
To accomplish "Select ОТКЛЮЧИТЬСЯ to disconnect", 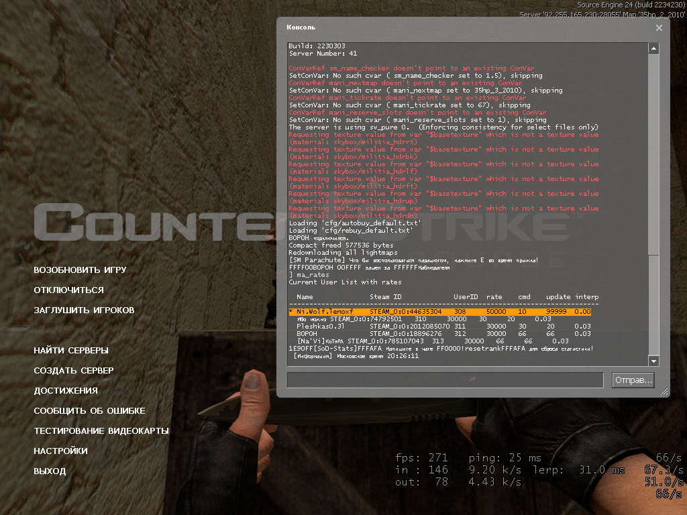I will [69, 290].
